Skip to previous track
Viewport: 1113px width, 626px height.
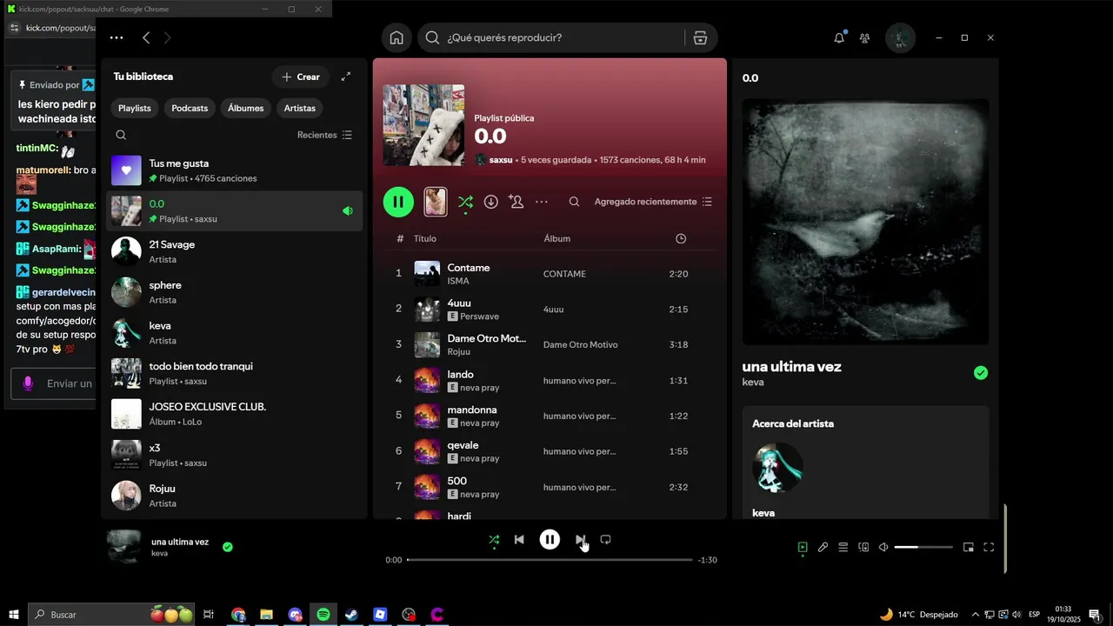pyautogui.click(x=519, y=539)
